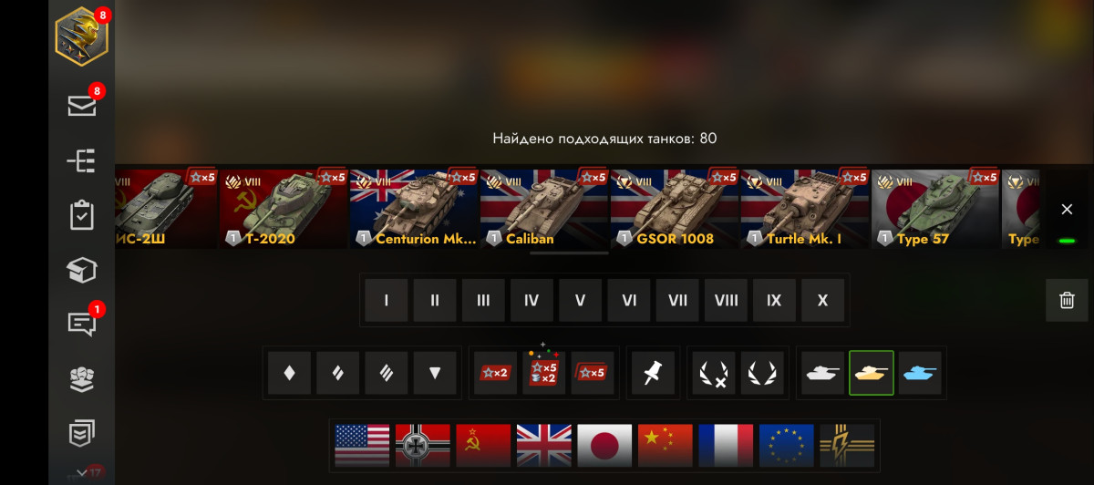Close the filter panel with X

tap(1067, 210)
